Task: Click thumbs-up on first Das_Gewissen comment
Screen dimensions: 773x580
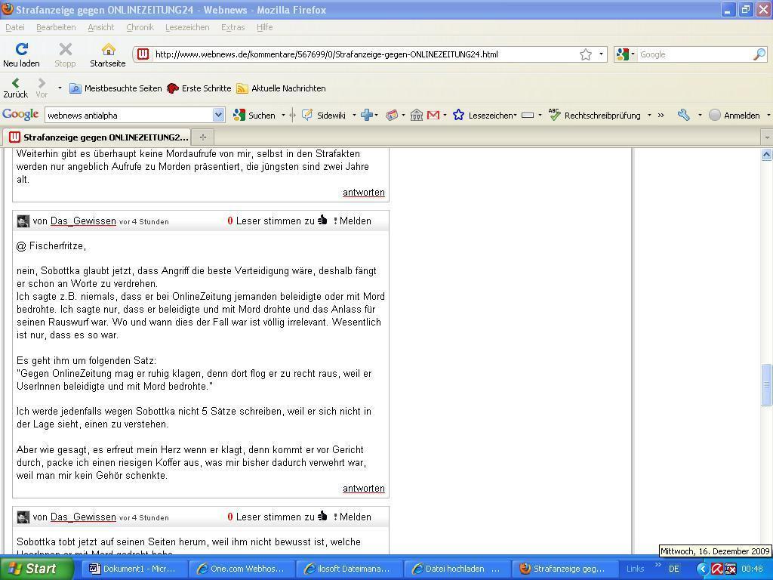Action: [x=323, y=221]
